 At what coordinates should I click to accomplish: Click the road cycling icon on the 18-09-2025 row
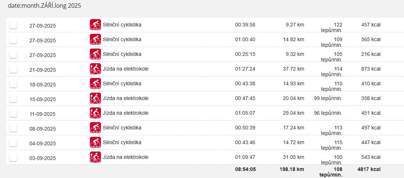pyautogui.click(x=95, y=83)
